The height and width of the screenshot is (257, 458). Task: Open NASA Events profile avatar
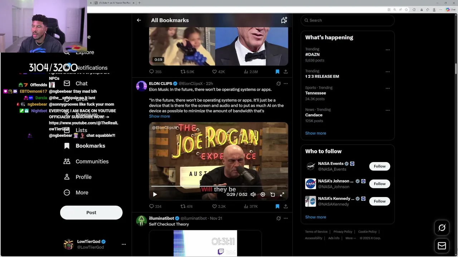pyautogui.click(x=310, y=166)
